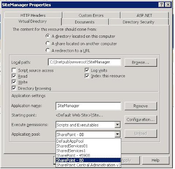This screenshot has width=175, height=169.
Task: Pick SharePoint Central Administration v3 pool
Action: click(88, 165)
